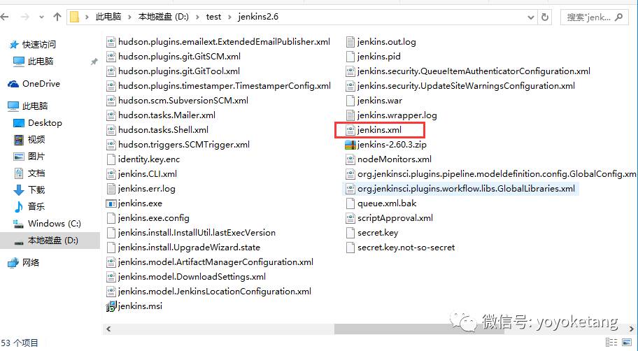638x351 pixels.
Task: Select hudson.tasks.Shell.xml file icon
Action: [x=111, y=130]
